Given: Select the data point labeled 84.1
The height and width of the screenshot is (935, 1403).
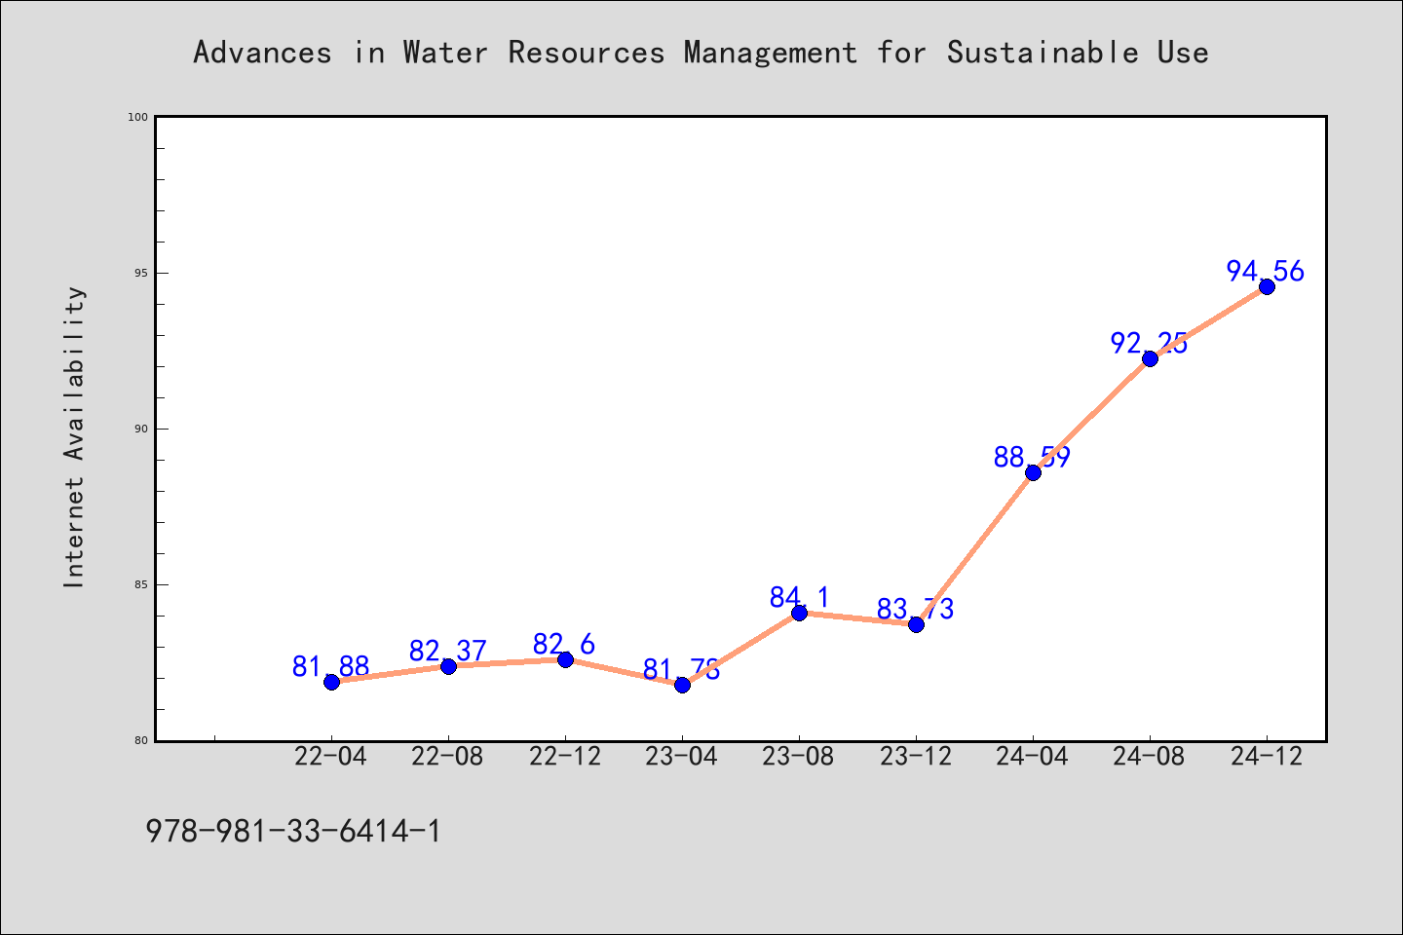Looking at the screenshot, I should click(799, 613).
